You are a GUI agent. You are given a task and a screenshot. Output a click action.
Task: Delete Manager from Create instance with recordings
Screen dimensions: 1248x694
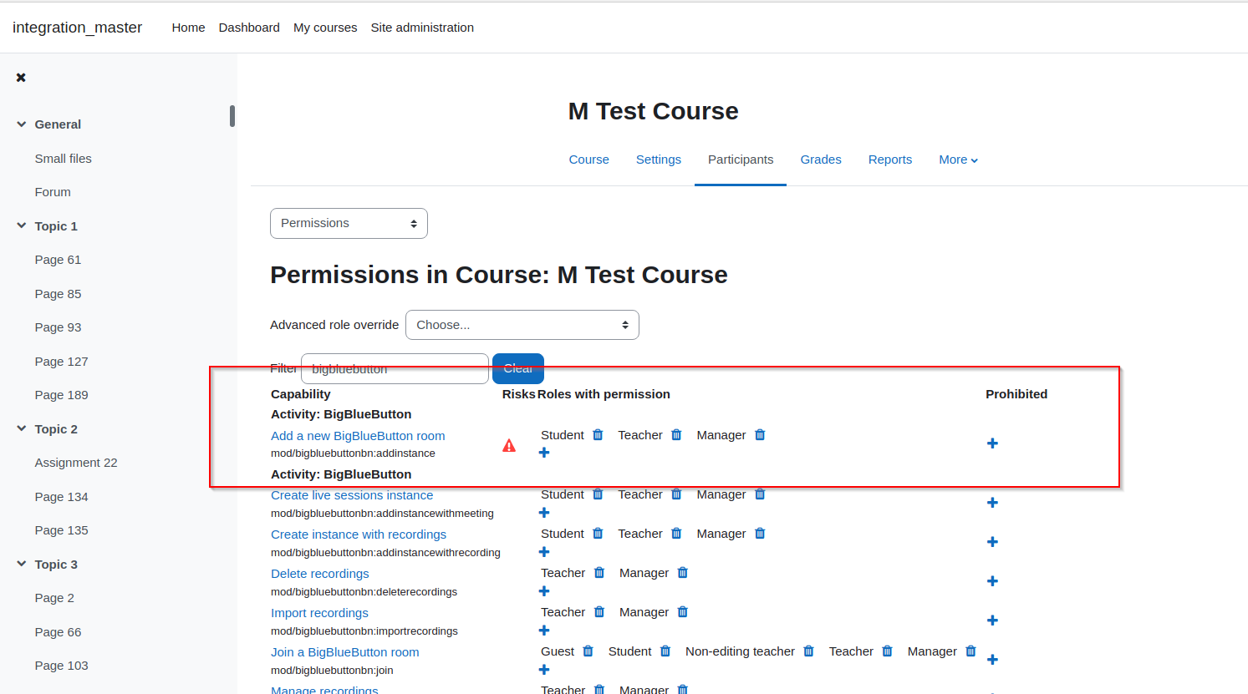[x=760, y=534]
